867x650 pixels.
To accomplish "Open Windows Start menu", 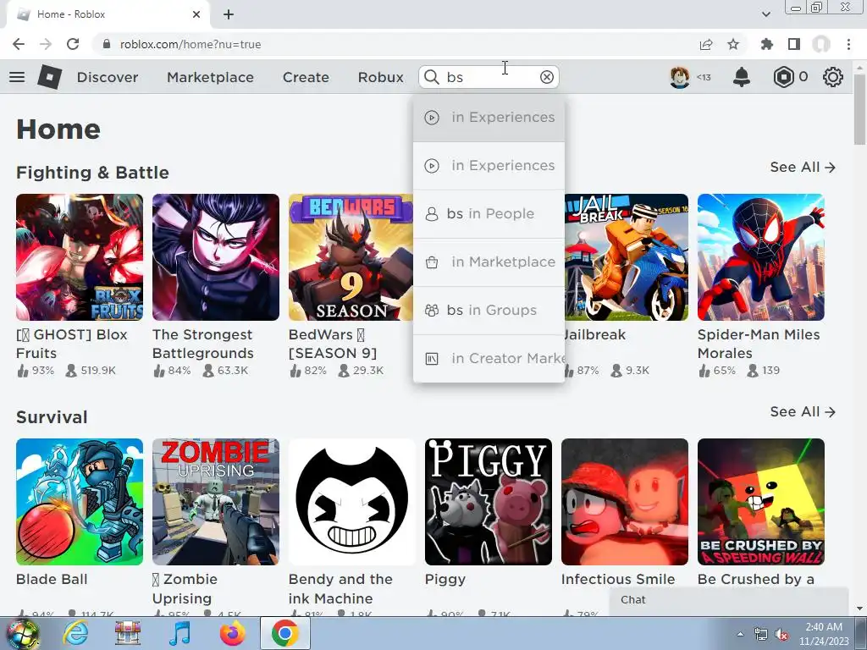I will coord(22,633).
